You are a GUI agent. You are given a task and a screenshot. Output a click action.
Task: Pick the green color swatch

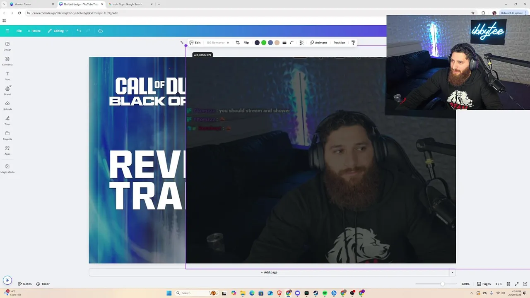pos(264,43)
